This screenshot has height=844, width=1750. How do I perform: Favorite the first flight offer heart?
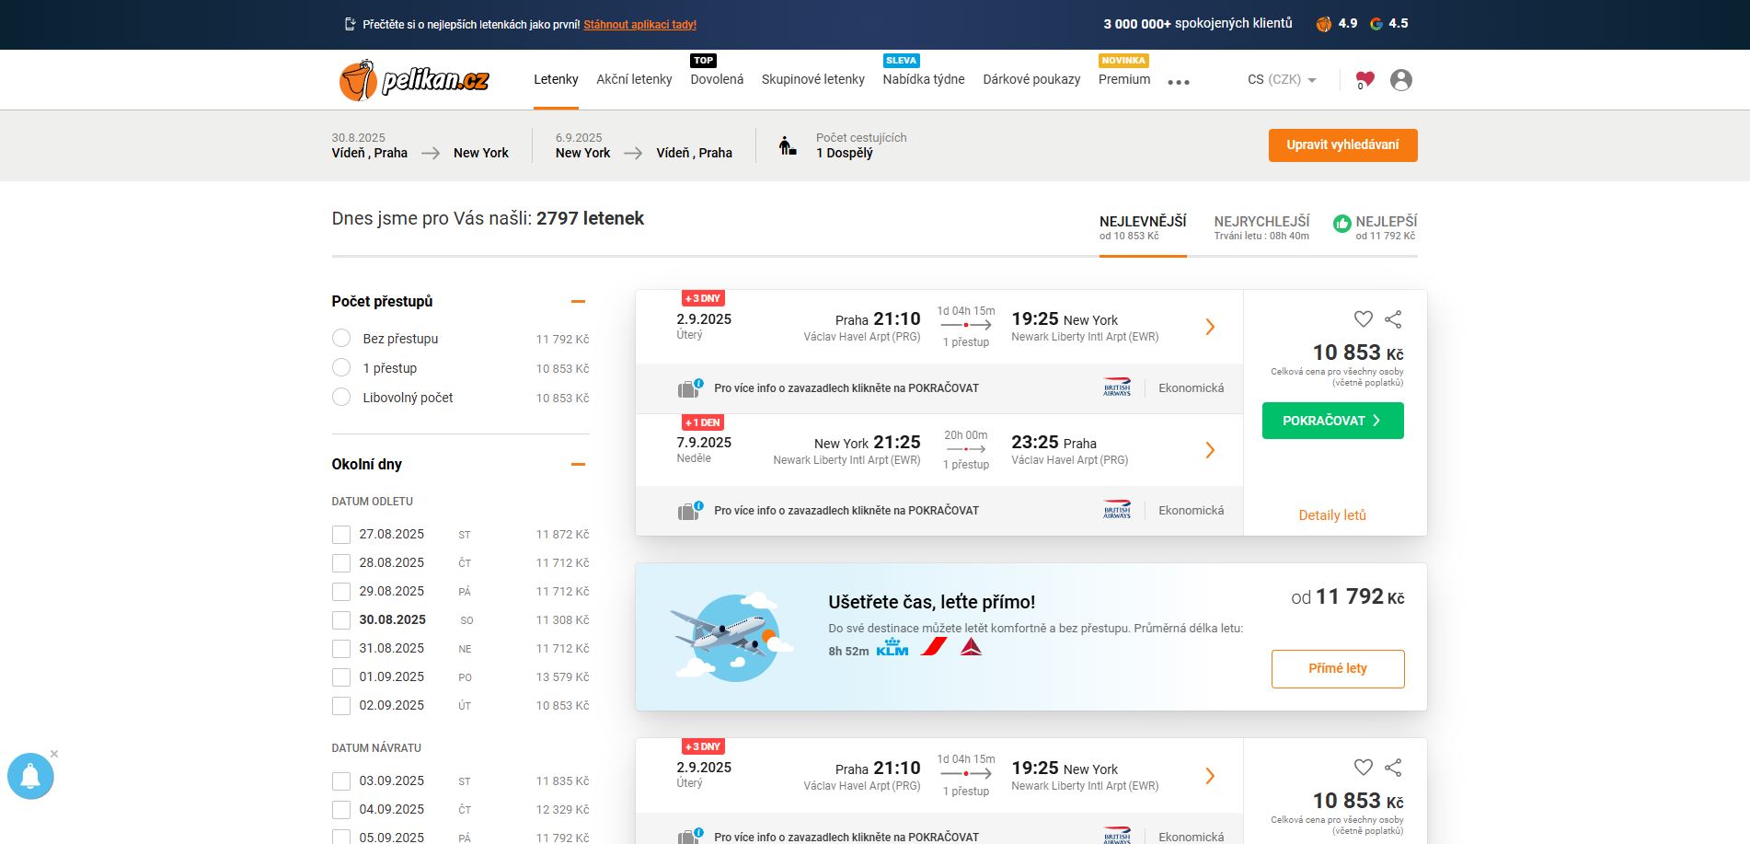tap(1364, 318)
